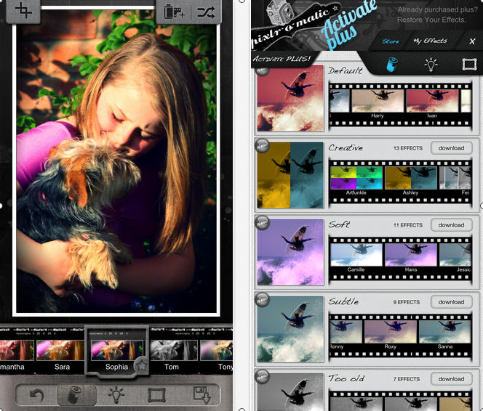Preview the Roxy effect thumbnail

391,331
